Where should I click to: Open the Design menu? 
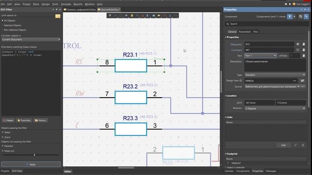(x=45, y=4)
